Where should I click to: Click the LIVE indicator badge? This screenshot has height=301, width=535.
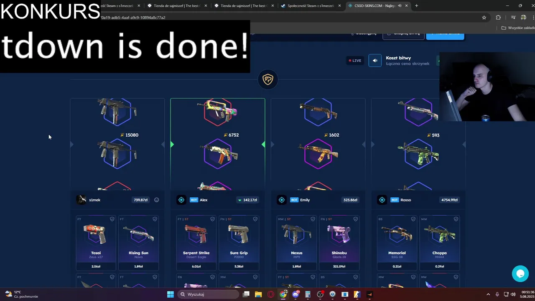tap(355, 61)
